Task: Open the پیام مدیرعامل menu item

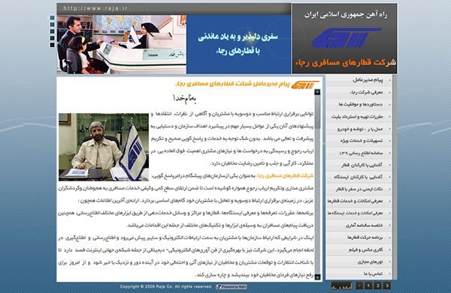Action: (x=359, y=80)
